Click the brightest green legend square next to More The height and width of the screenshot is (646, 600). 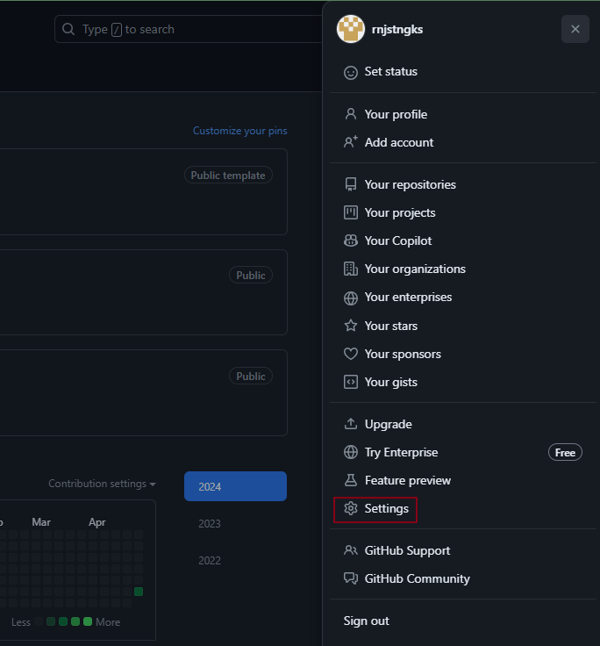(x=88, y=621)
